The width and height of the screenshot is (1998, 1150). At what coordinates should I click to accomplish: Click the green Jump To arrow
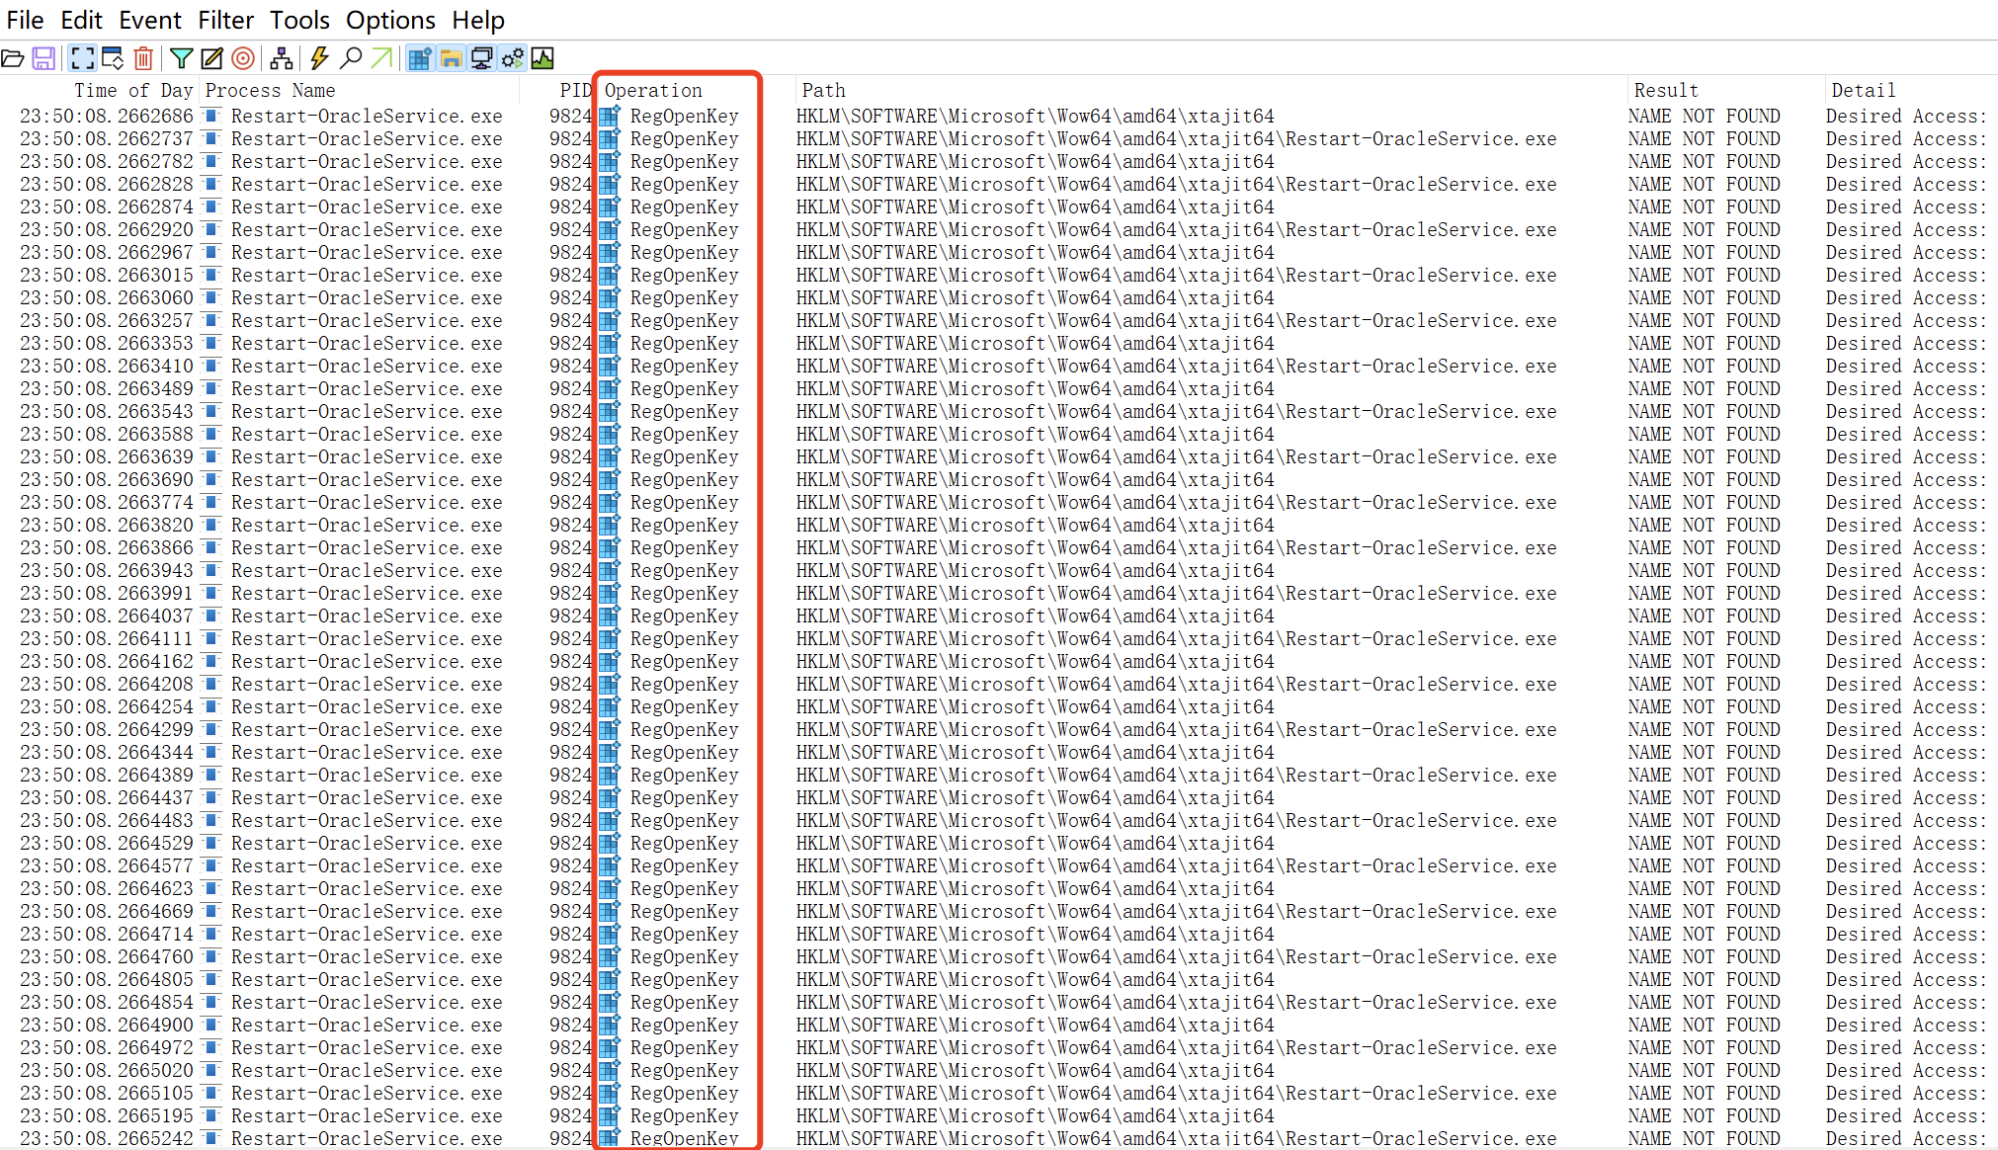[381, 59]
